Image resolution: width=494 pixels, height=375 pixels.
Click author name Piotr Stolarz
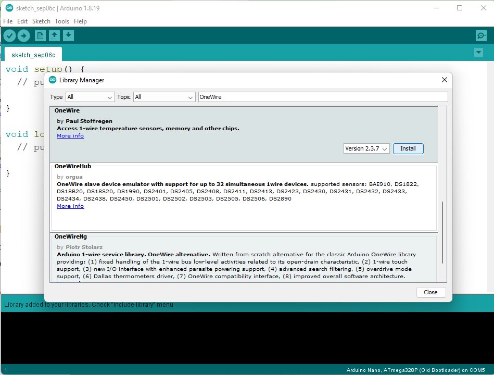tap(84, 247)
